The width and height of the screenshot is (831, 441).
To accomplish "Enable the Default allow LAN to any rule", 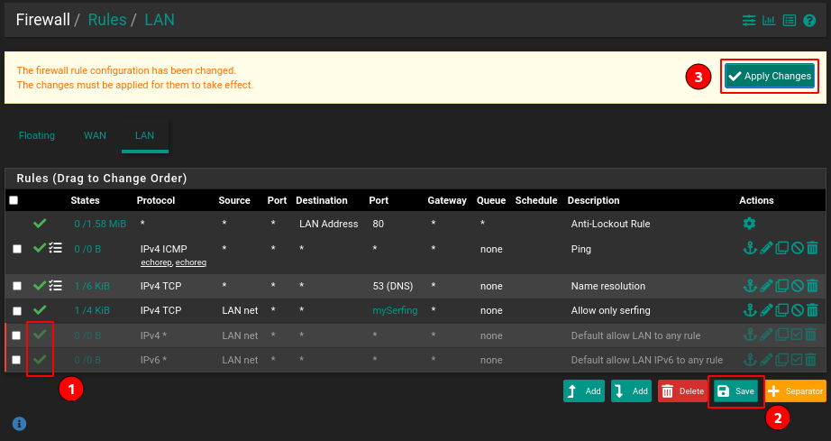I will (x=797, y=335).
